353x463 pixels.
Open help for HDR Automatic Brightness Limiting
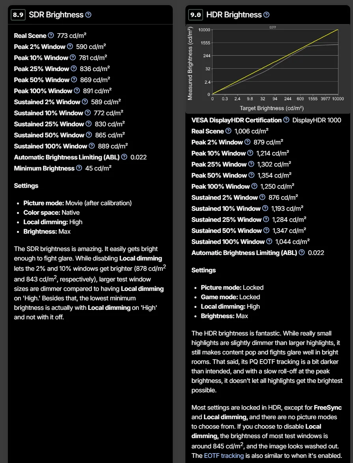302,253
